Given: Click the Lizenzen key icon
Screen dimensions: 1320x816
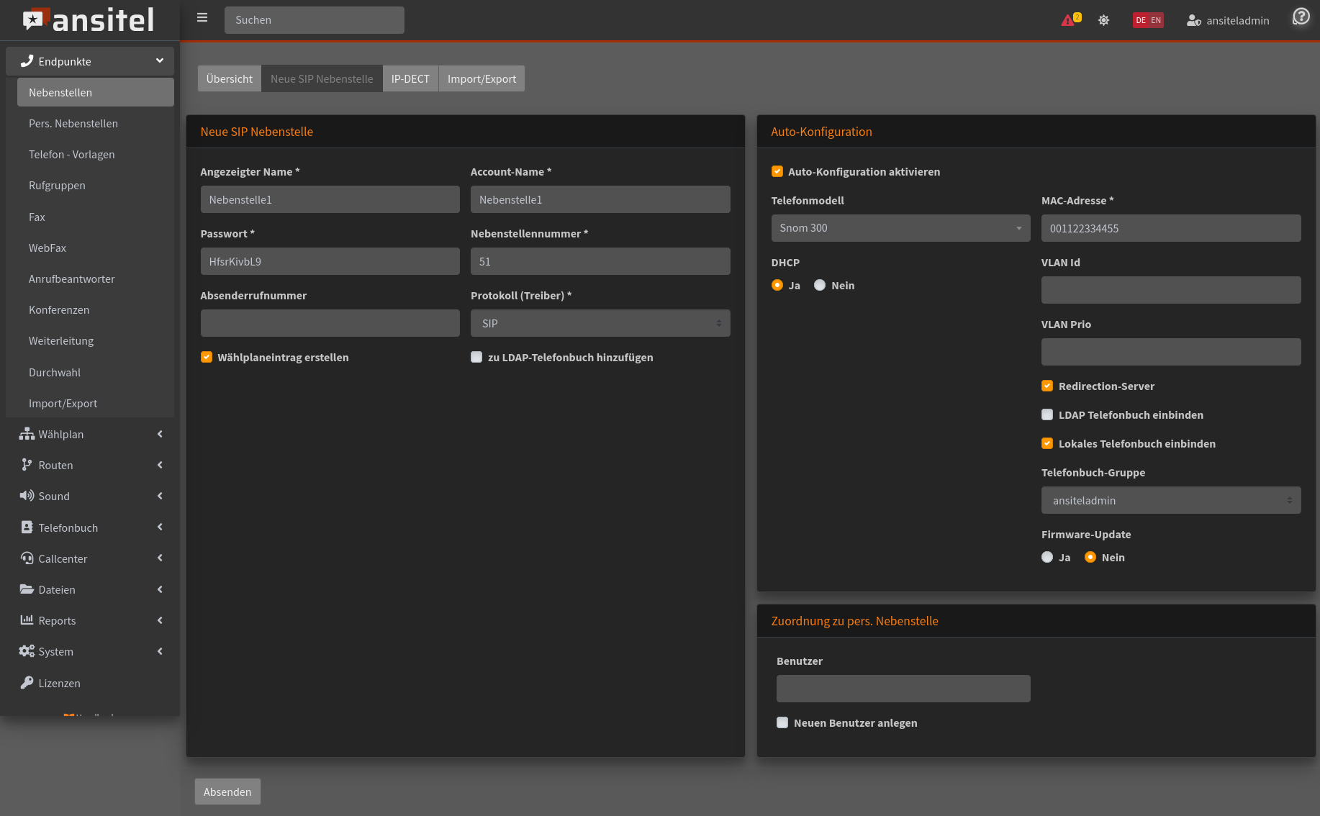Looking at the screenshot, I should tap(27, 683).
